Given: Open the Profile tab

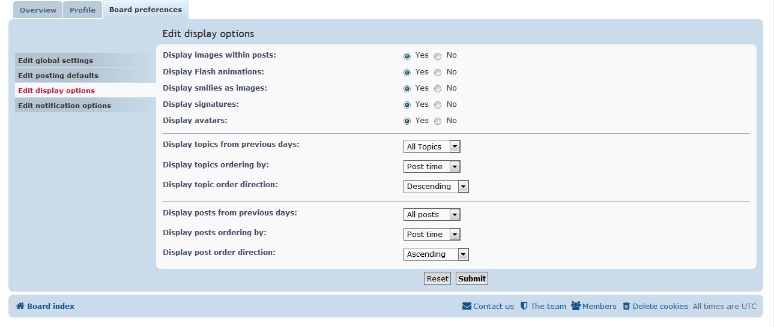Looking at the screenshot, I should click(x=82, y=10).
